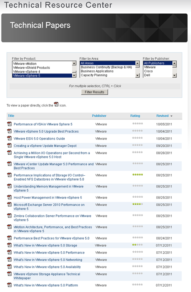
Task: Open vSphere Storage Appliance Technical Whitepaper link
Action: tap(47, 276)
